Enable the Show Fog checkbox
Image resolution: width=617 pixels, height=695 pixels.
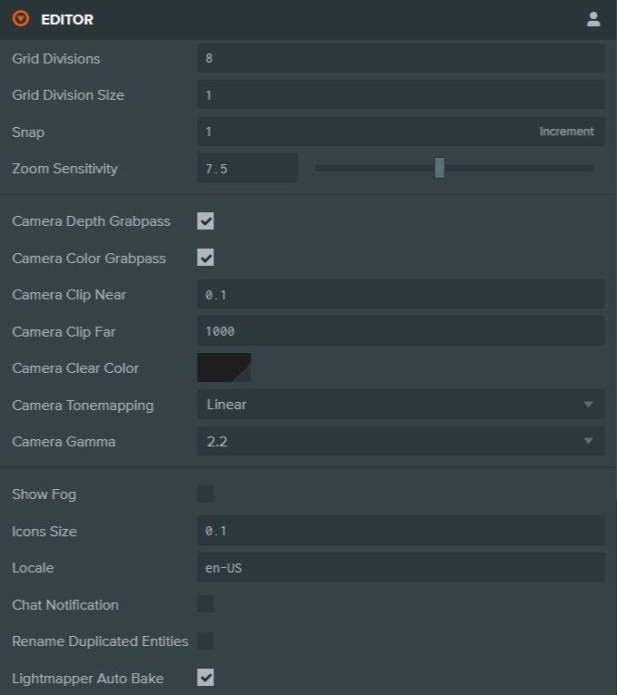[206, 494]
